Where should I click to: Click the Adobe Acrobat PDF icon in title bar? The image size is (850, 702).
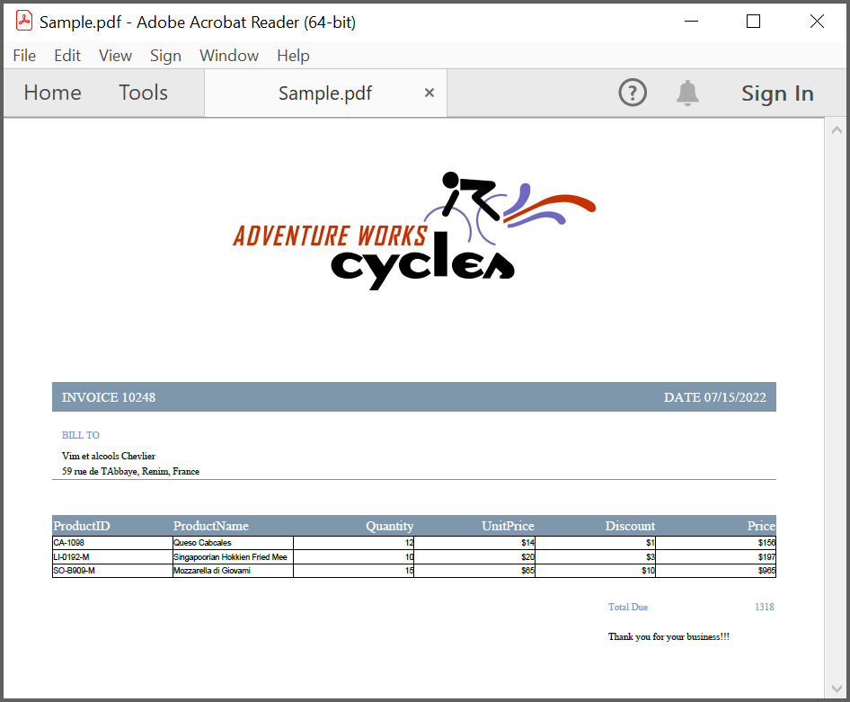(x=24, y=22)
